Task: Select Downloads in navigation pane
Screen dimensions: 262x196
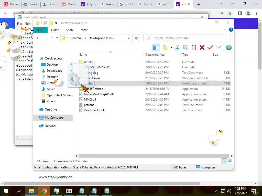Action: pos(54,71)
